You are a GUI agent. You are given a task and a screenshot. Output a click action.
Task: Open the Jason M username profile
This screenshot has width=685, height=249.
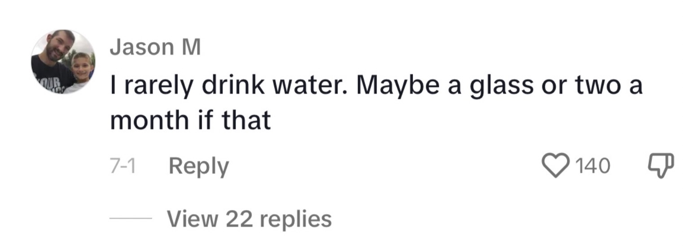point(155,48)
